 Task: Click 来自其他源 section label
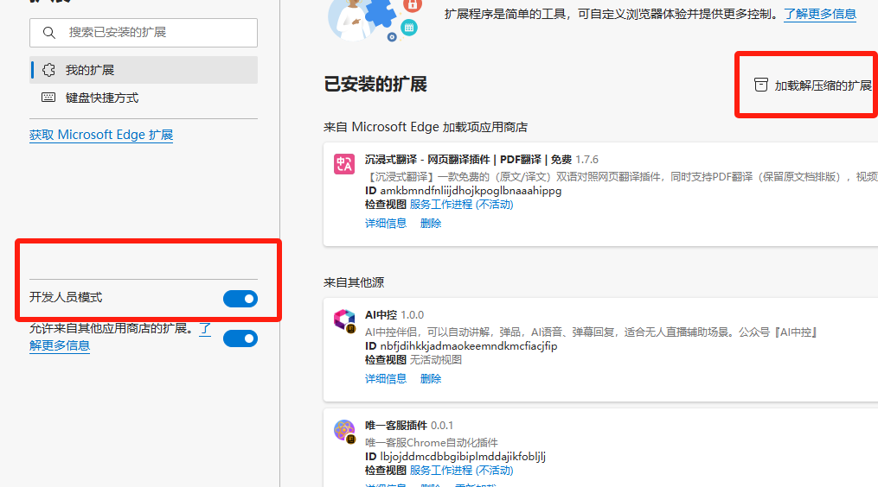click(x=353, y=282)
